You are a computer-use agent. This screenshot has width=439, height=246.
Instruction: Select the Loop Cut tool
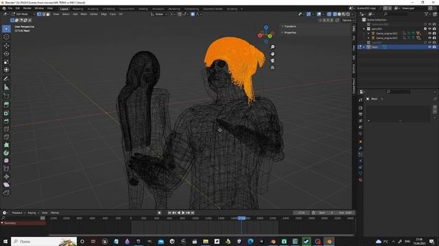[6, 129]
